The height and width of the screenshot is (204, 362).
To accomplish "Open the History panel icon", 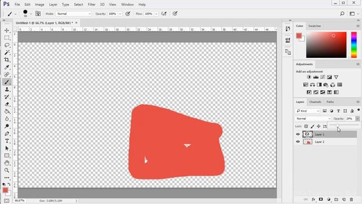I will (x=288, y=29).
